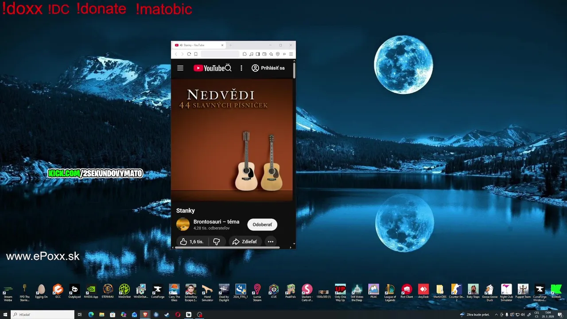Share video using Zdieľať button
Screen dimensions: 567x319
245,241
